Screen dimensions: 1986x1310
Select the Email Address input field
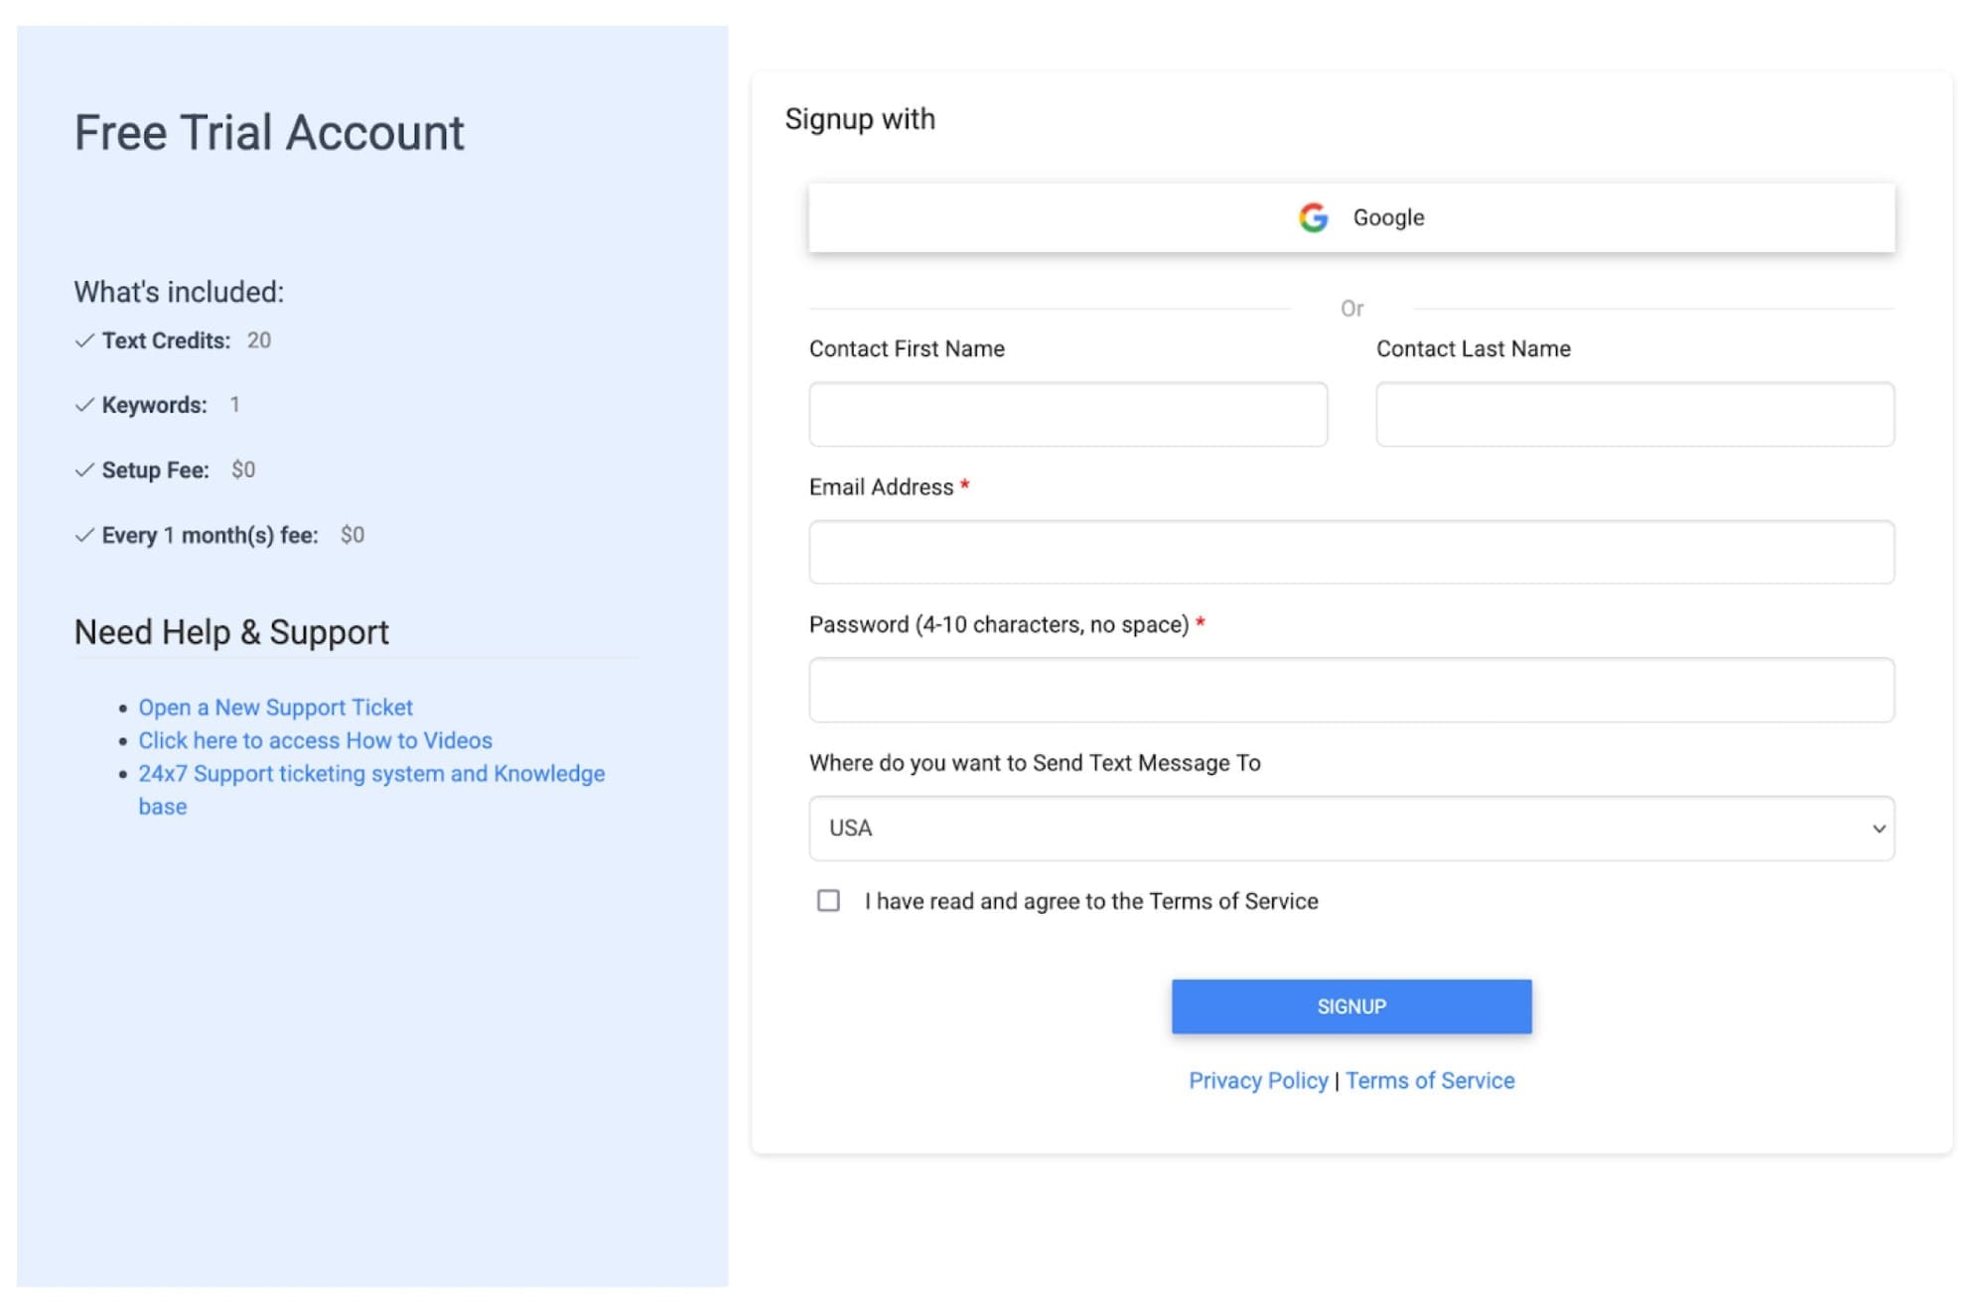click(x=1350, y=552)
